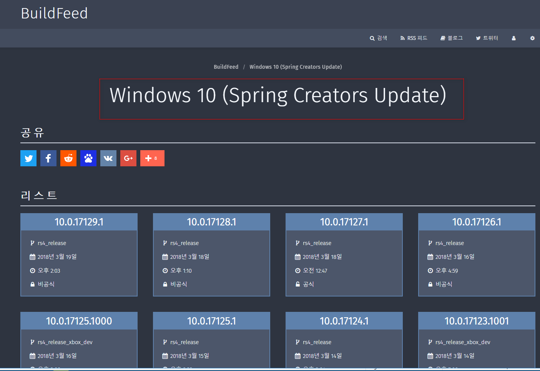Click the BuildFeed breadcrumb link
The image size is (540, 371).
[x=226, y=67]
